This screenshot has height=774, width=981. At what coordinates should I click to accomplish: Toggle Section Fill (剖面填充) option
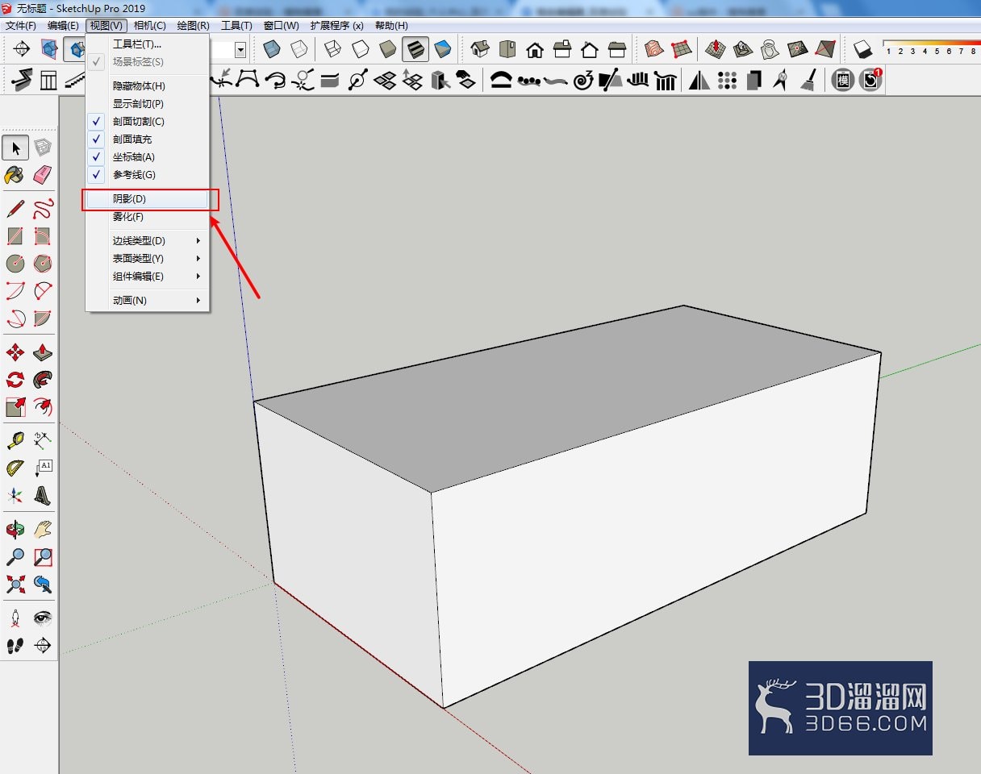tap(148, 139)
